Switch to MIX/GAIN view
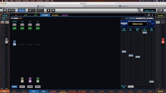166x93 pixels. click(11, 10)
